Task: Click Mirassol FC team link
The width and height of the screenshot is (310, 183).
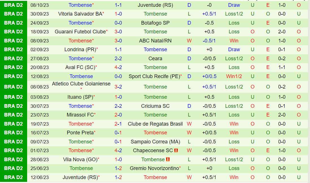Action: 80,115
